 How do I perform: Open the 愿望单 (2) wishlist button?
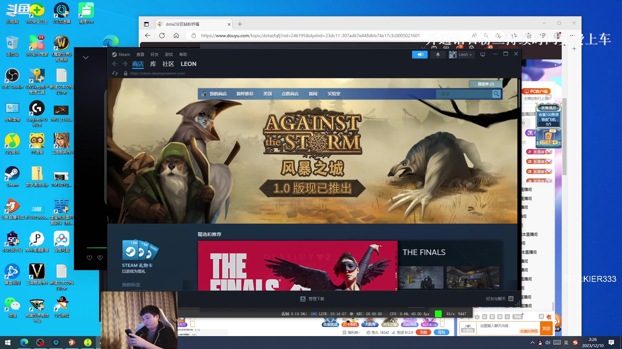click(486, 84)
